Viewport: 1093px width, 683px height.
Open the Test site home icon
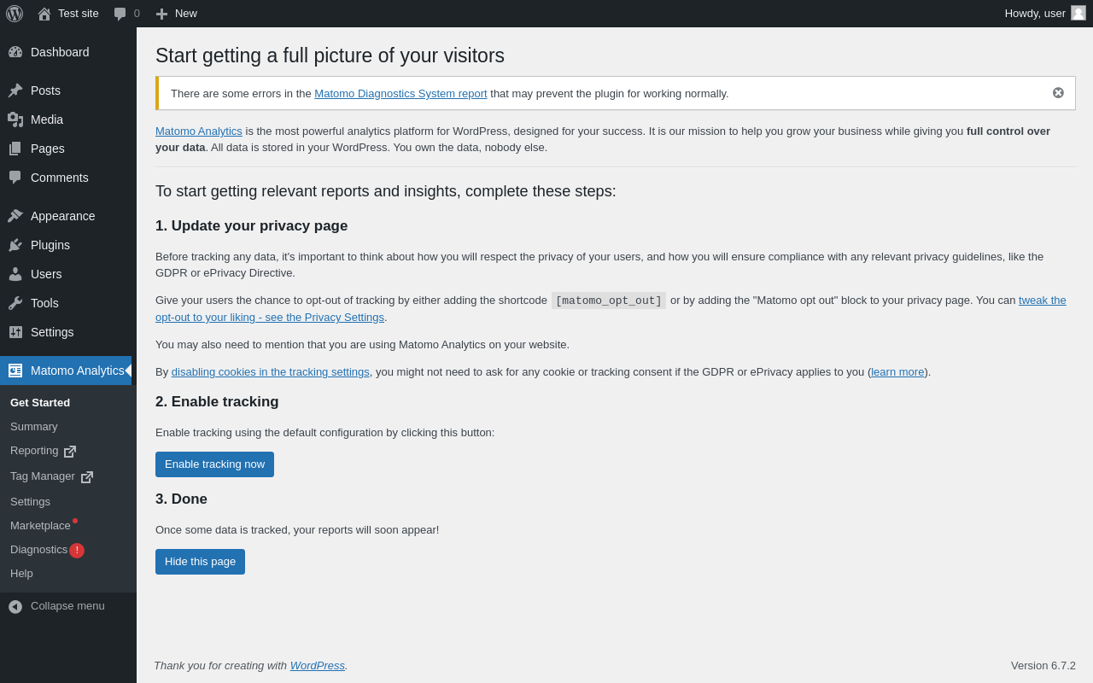coord(44,14)
